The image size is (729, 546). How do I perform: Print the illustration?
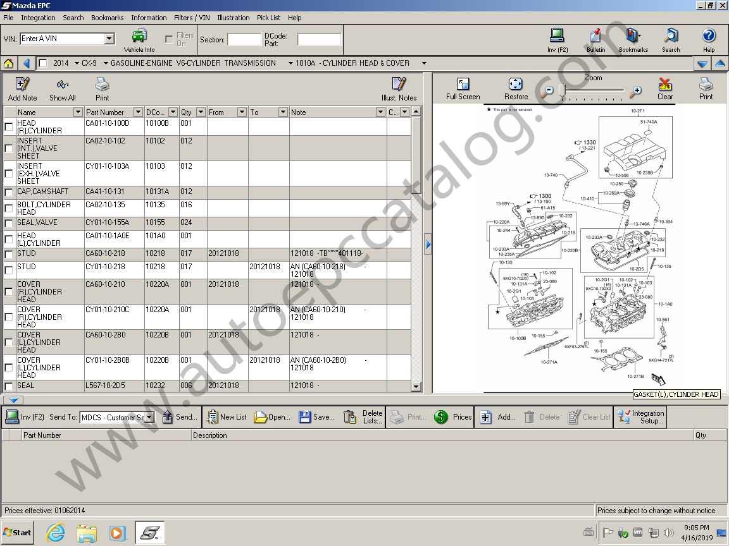[x=706, y=88]
